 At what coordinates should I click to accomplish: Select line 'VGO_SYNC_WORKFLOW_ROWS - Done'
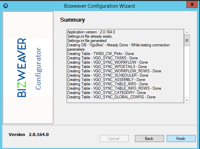(x=114, y=71)
